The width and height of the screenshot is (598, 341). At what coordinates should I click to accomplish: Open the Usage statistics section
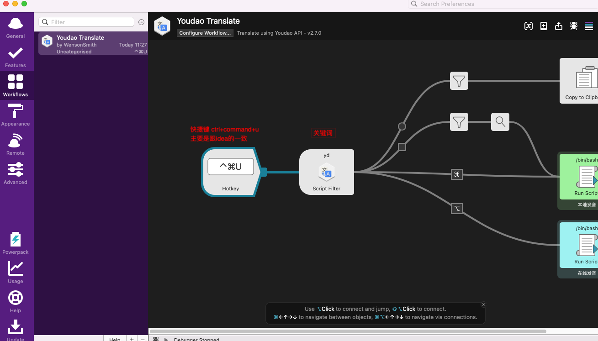[x=16, y=273]
